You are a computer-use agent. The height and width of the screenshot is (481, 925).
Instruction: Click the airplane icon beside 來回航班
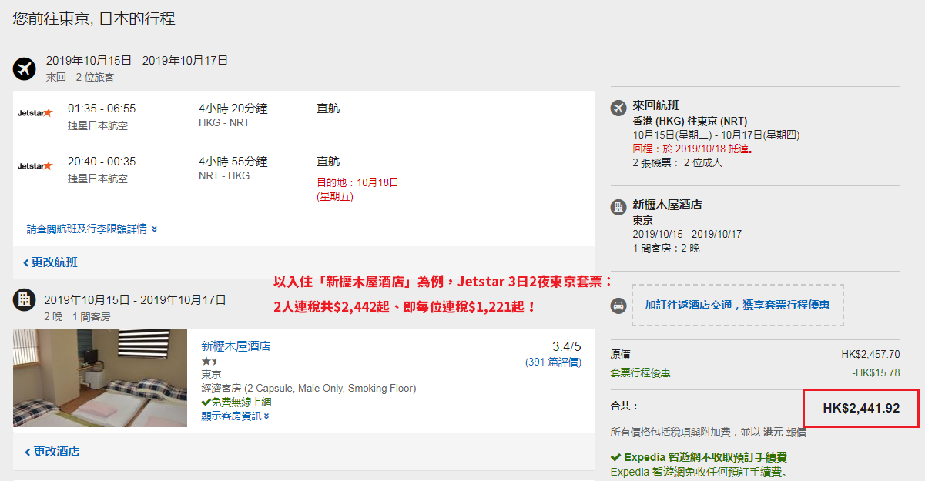(618, 108)
